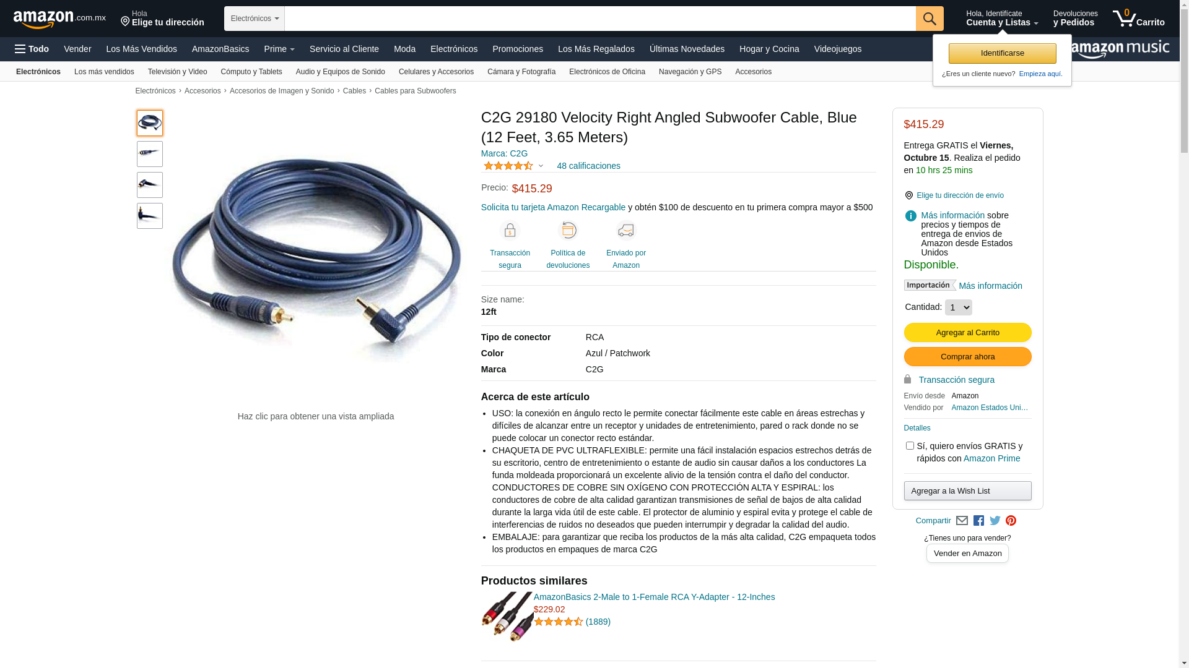Go to Celulares y Accesorios tab
Image resolution: width=1189 pixels, height=668 pixels.
pyautogui.click(x=436, y=72)
